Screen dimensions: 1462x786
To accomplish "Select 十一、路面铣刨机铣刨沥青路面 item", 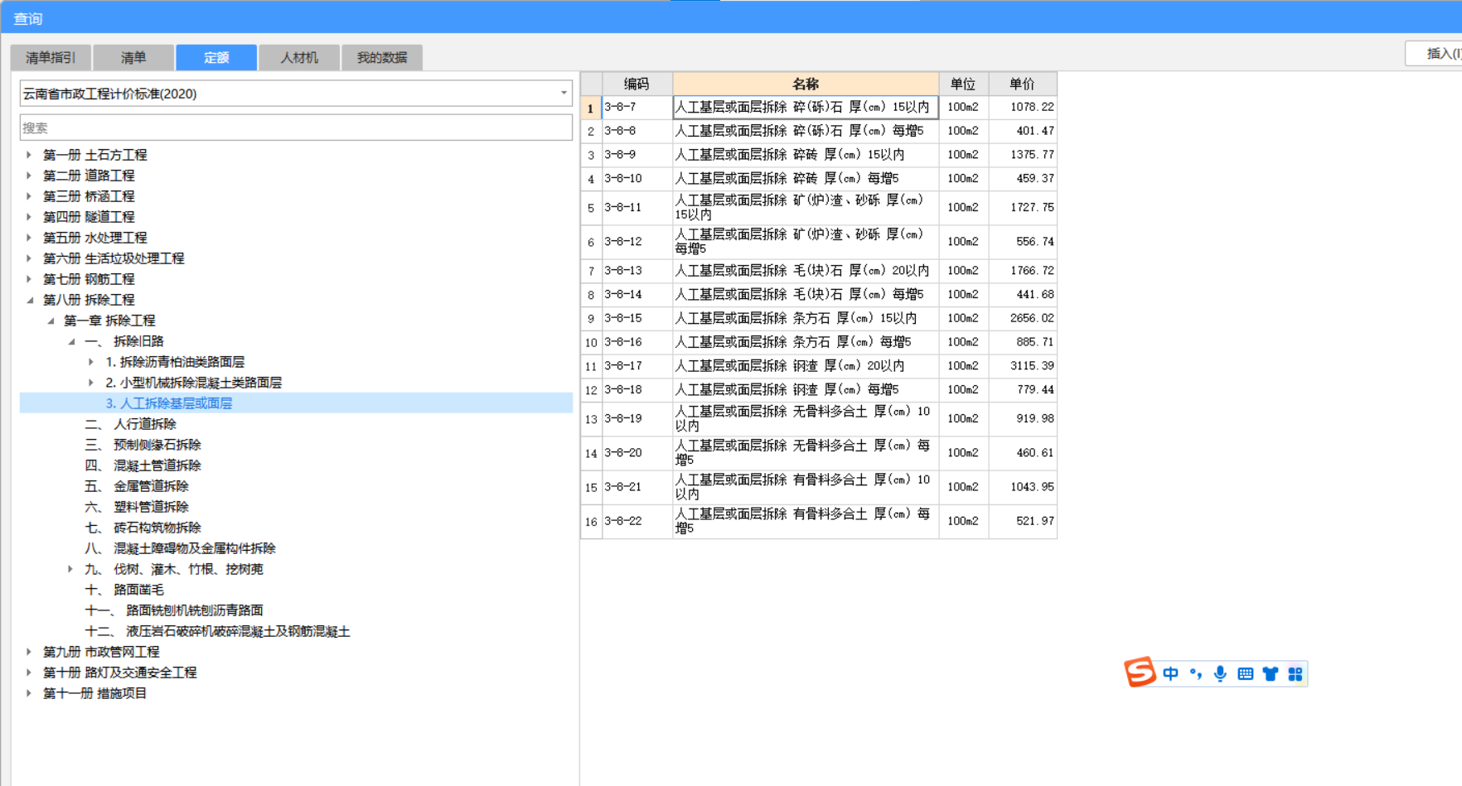I will coord(174,610).
